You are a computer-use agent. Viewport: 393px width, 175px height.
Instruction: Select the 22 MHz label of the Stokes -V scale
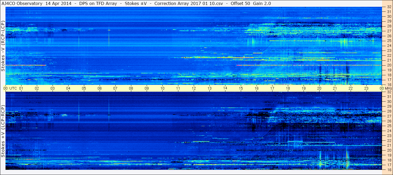[389, 55]
